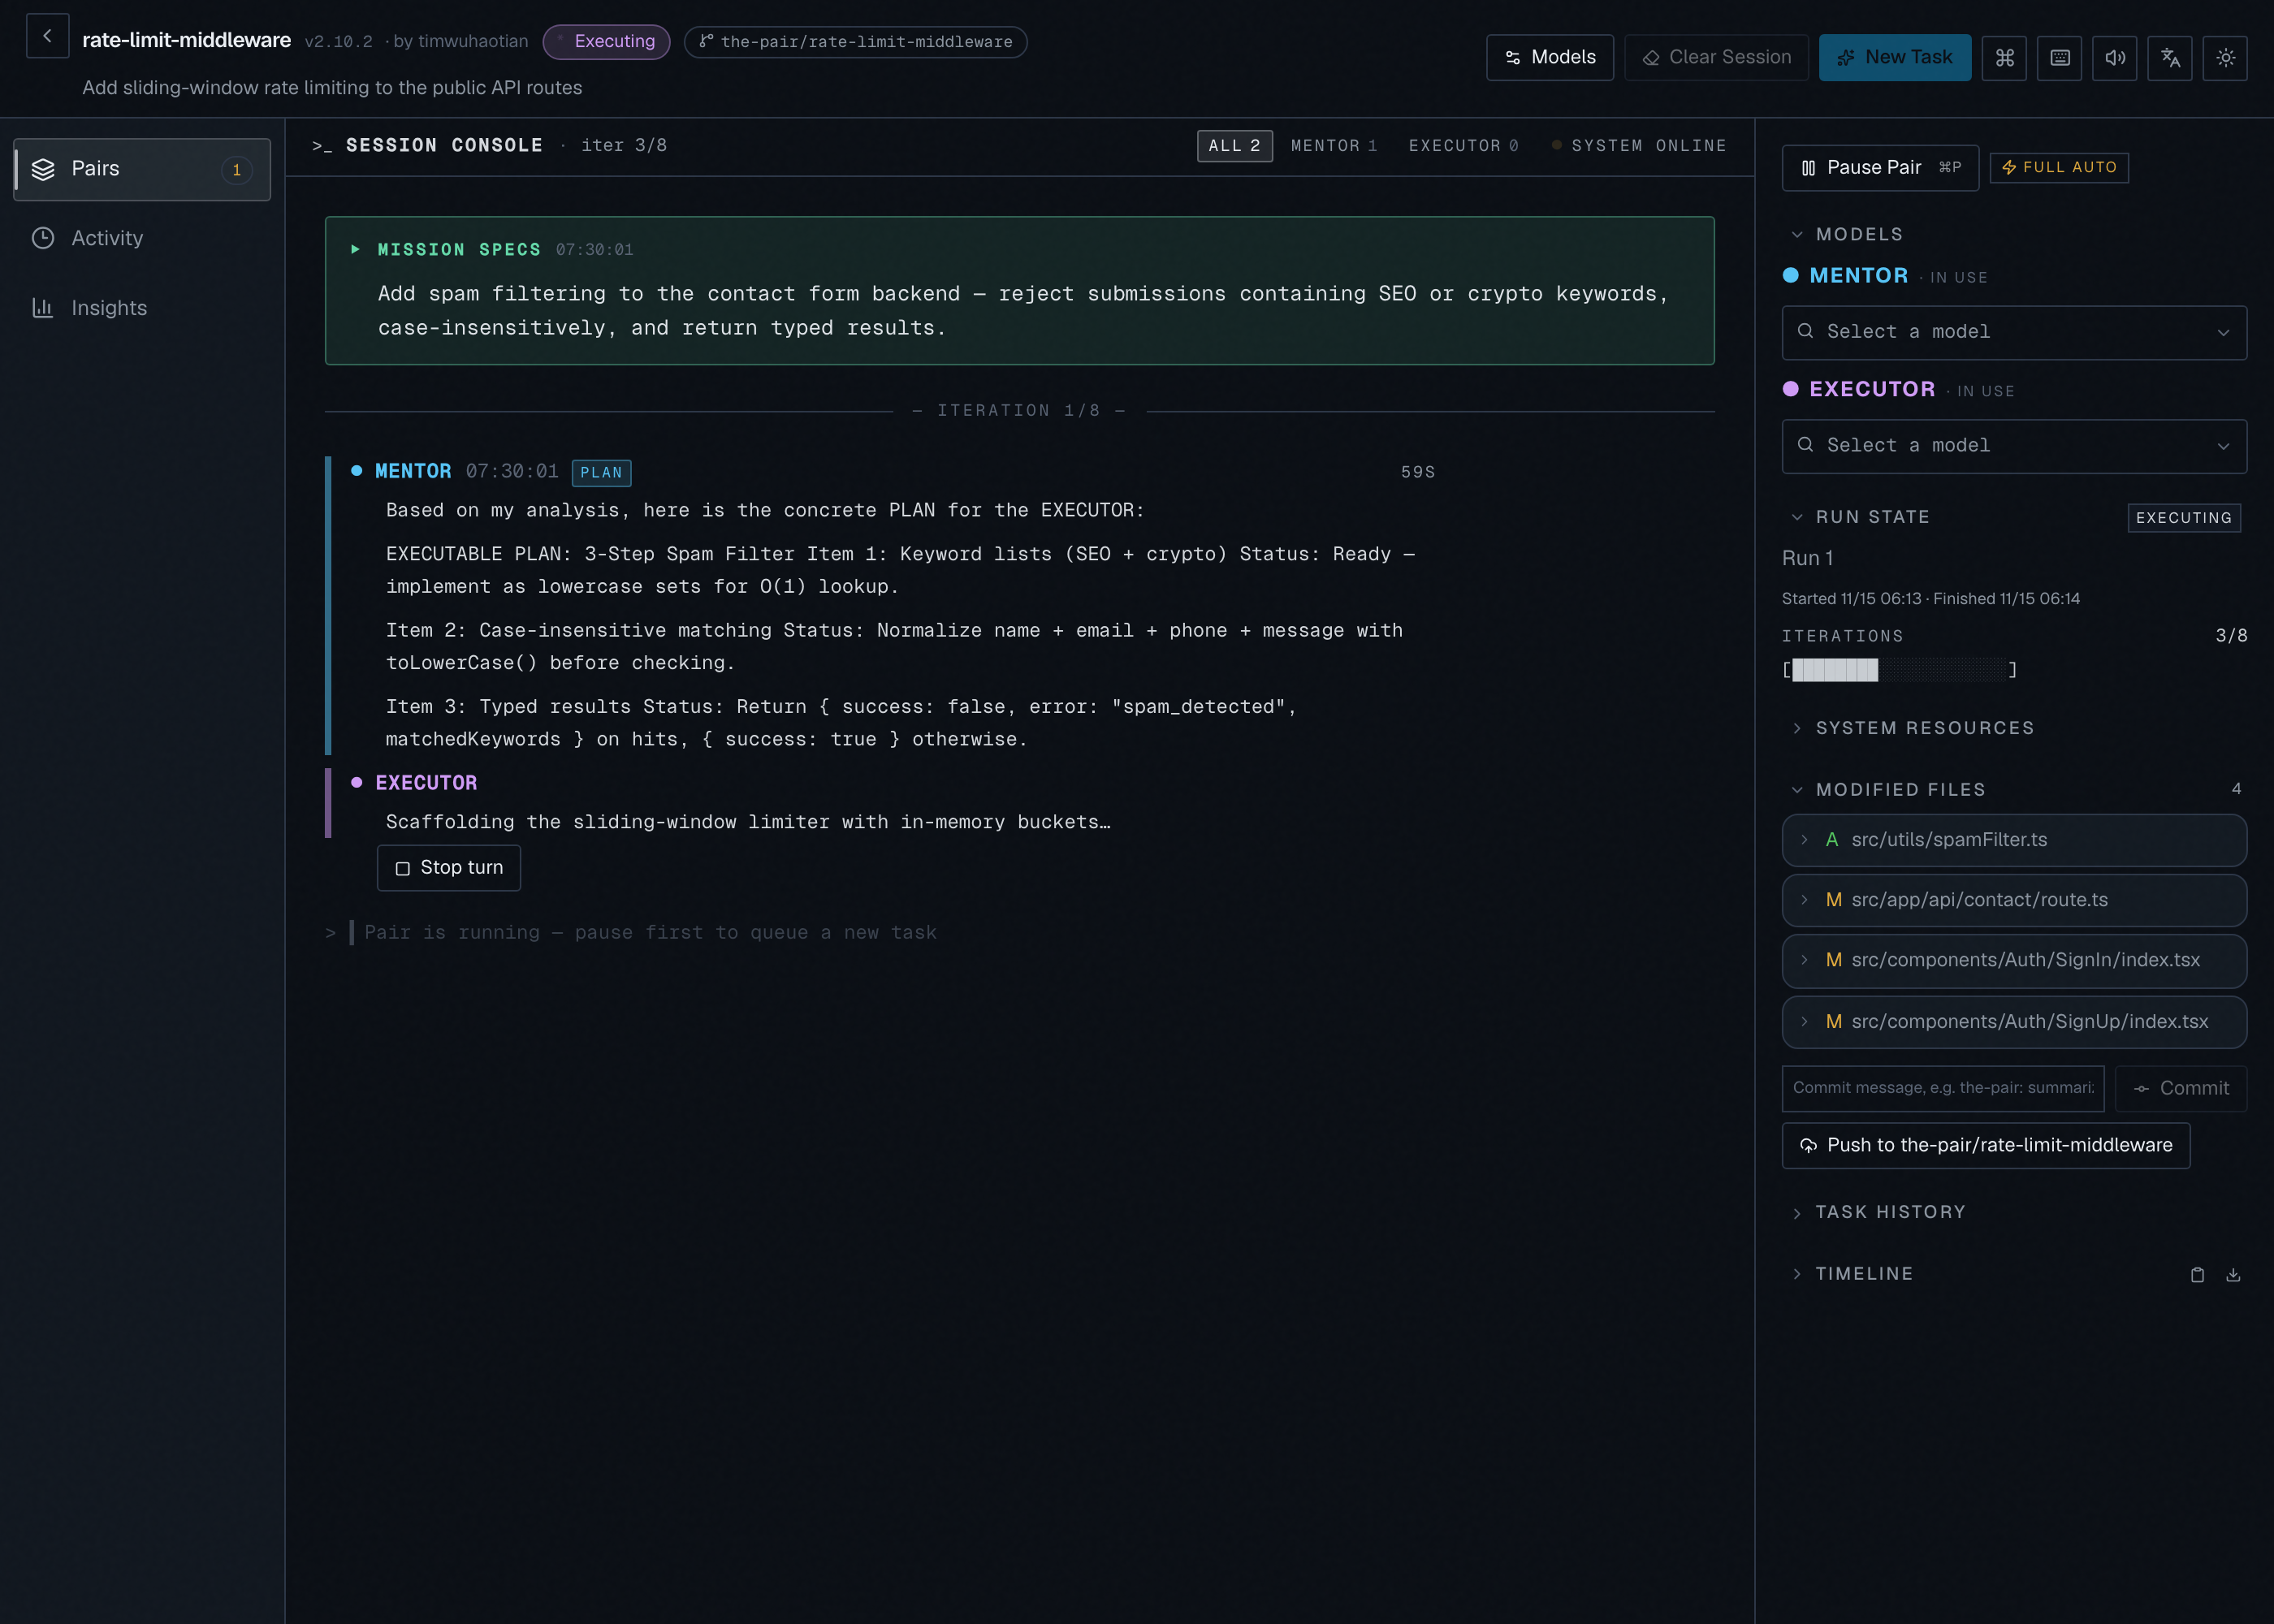Open Activity in the sidebar
2274x1624 pixels.
coord(142,238)
